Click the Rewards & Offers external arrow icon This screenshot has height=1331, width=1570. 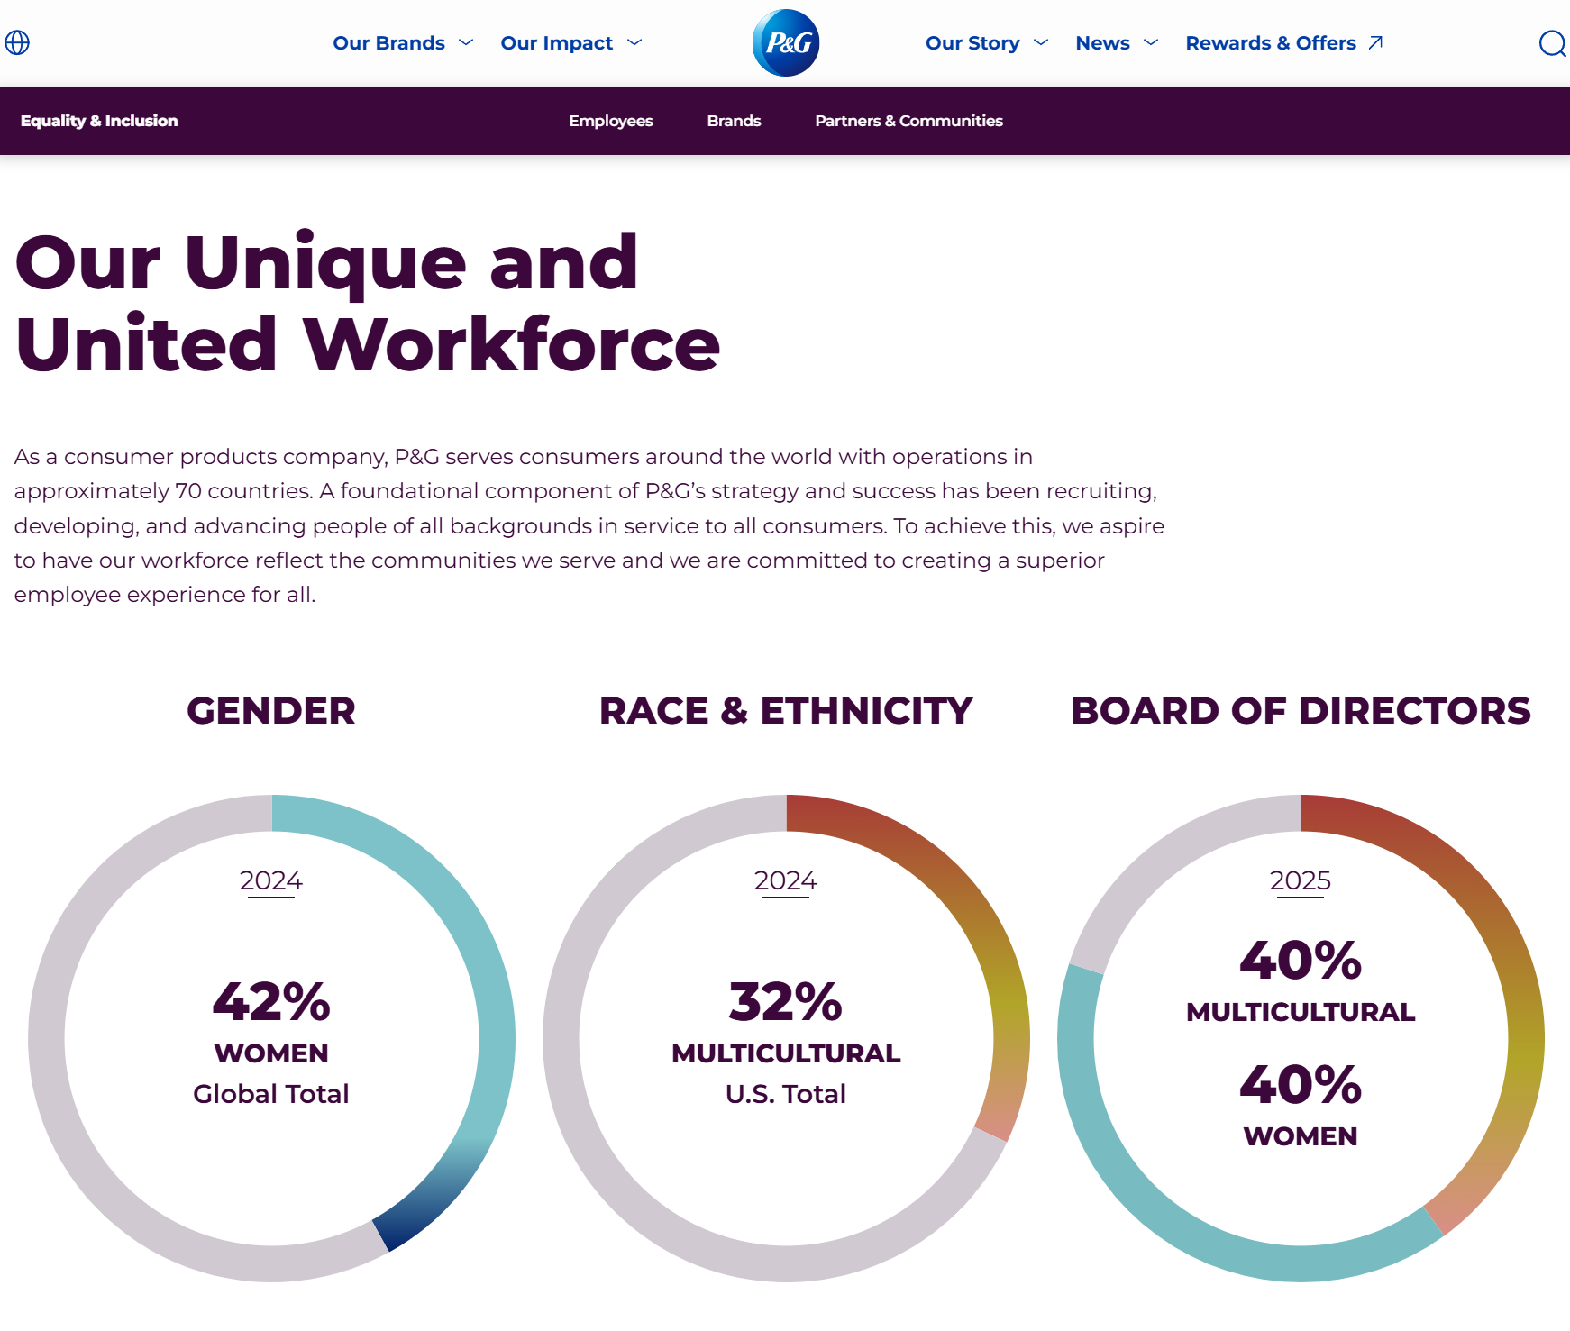(x=1375, y=42)
